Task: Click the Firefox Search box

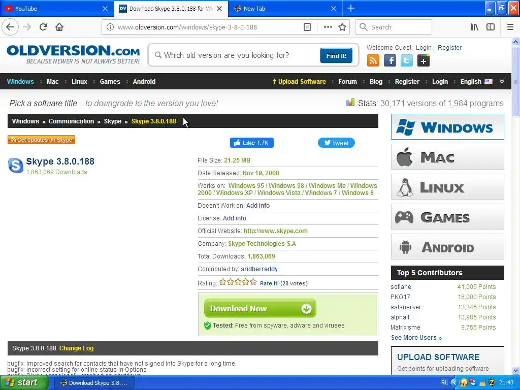Action: tap(394, 27)
